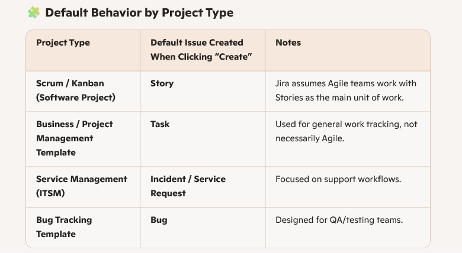Click the "Scrum / Kanban" text
This screenshot has width=462, height=253.
click(x=70, y=83)
